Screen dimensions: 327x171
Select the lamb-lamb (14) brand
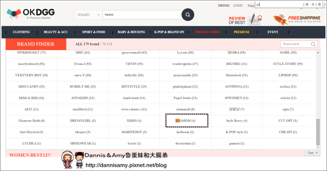point(134,98)
